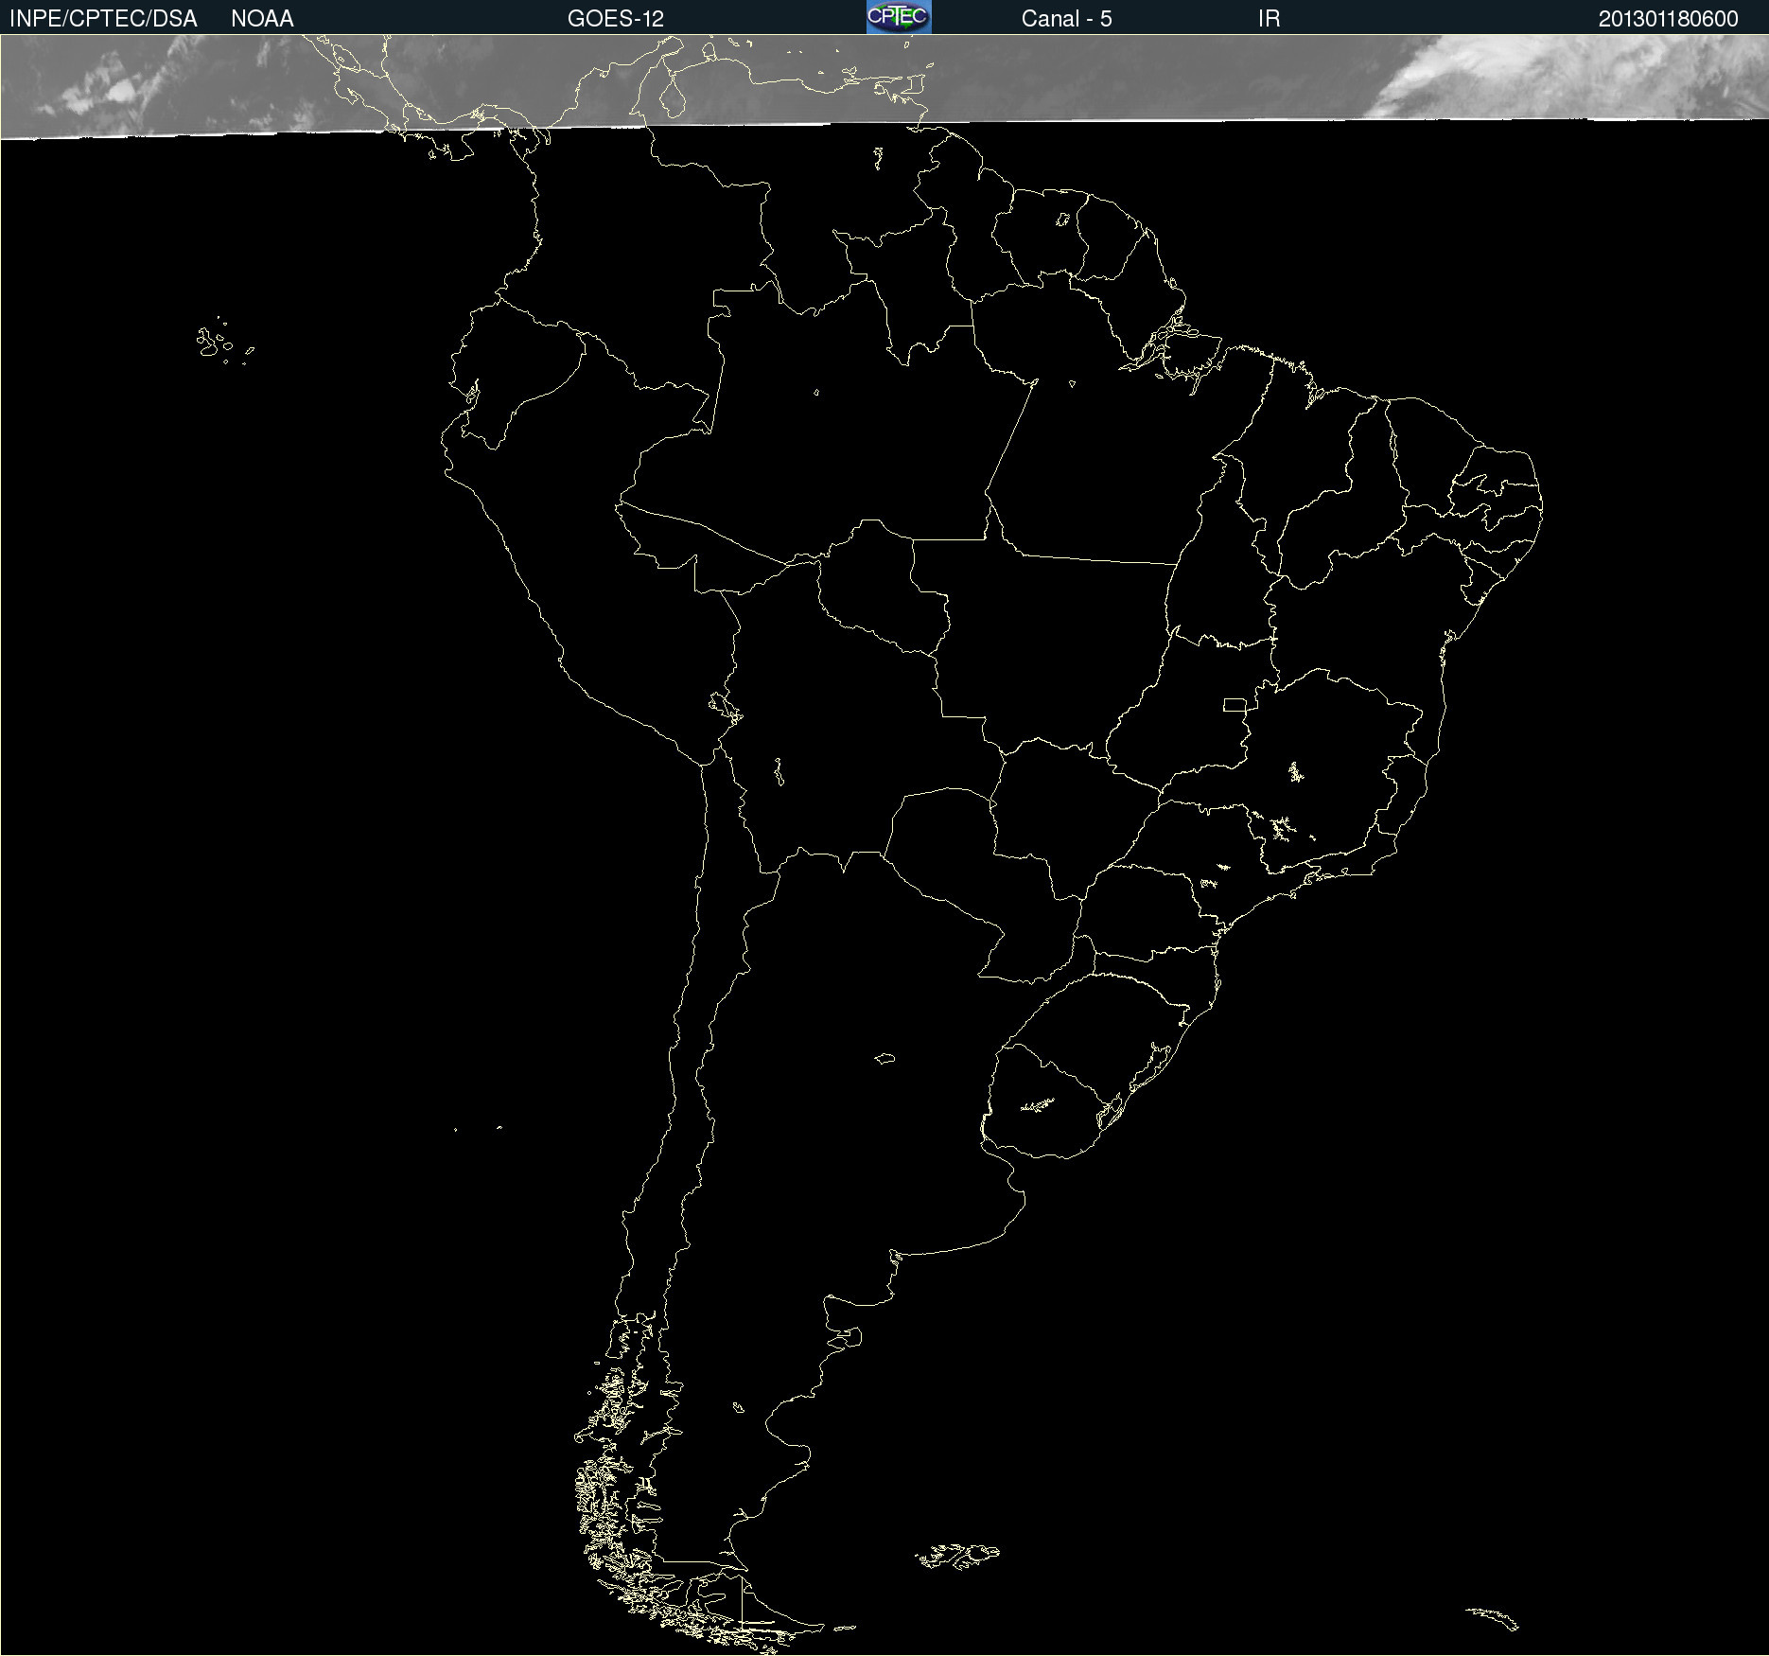Screen dimensions: 1769x1656
Task: Select the IR label in the header
Action: tap(1269, 19)
